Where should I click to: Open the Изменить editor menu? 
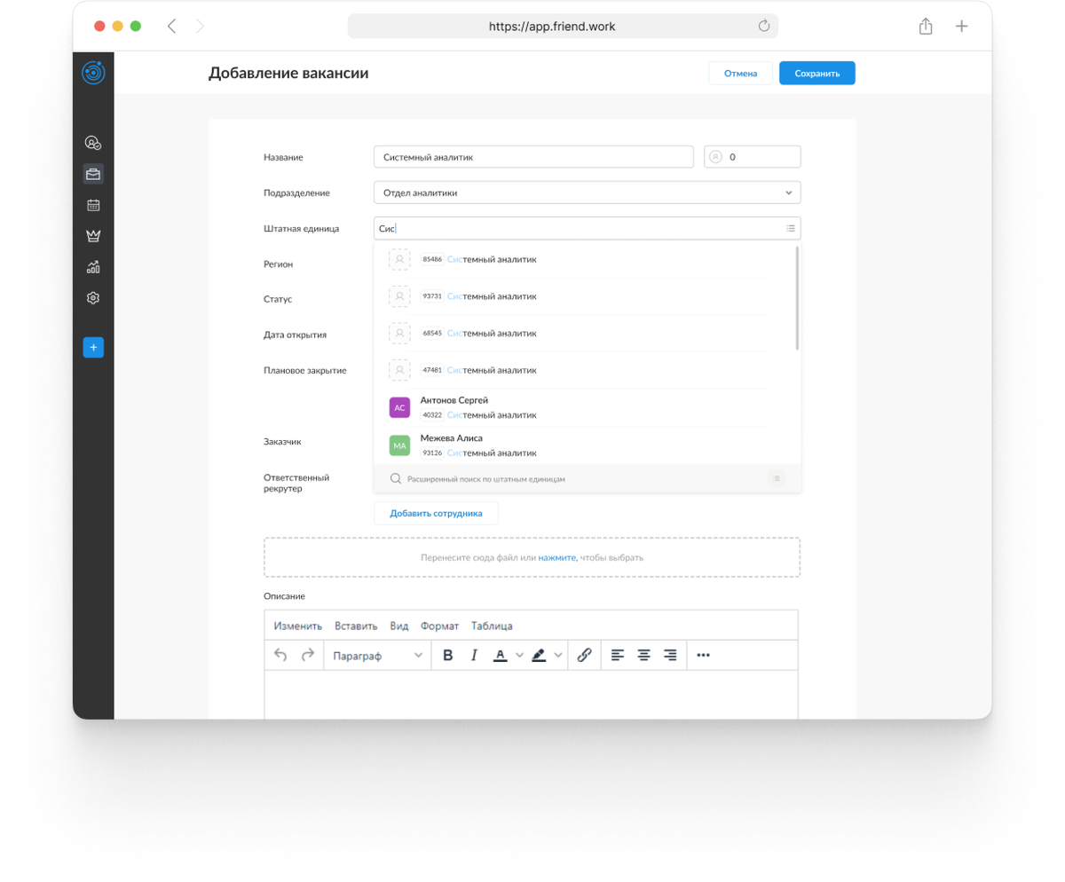298,626
